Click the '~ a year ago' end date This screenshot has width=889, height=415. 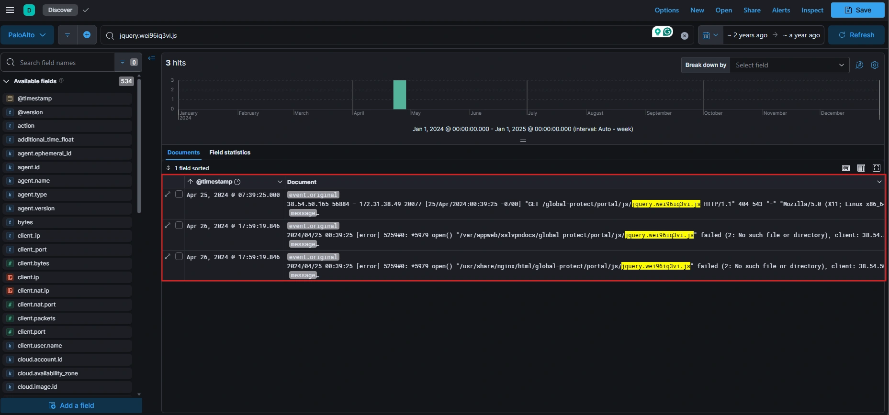tap(801, 35)
